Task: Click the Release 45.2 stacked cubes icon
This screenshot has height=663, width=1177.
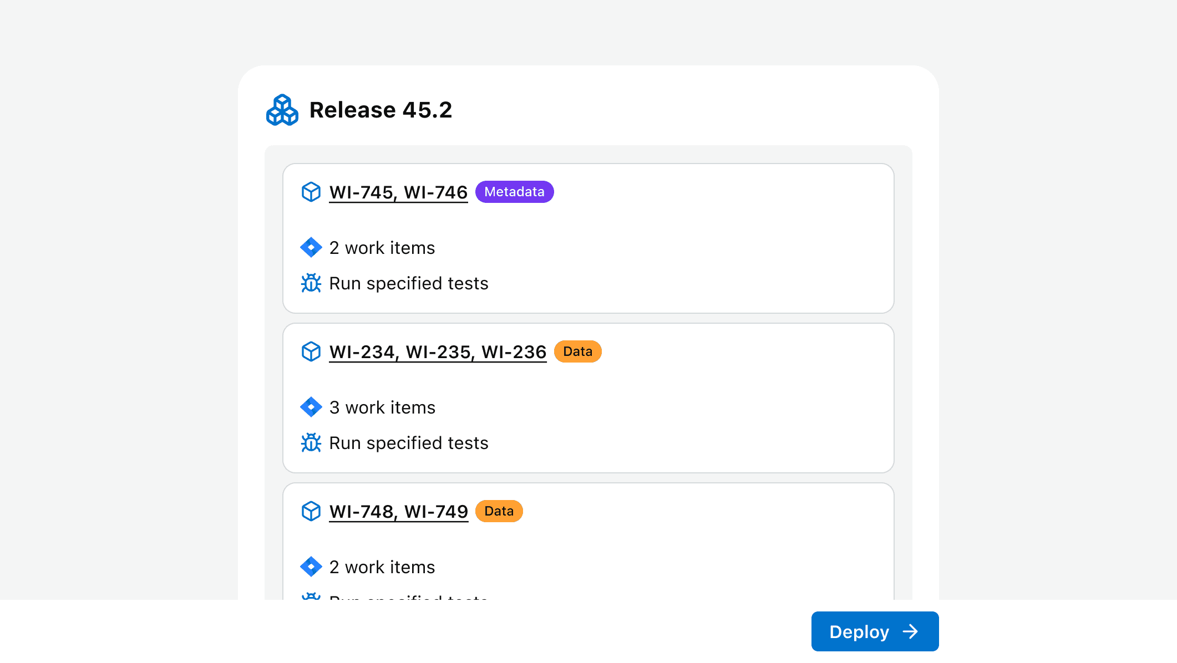Action: tap(282, 110)
